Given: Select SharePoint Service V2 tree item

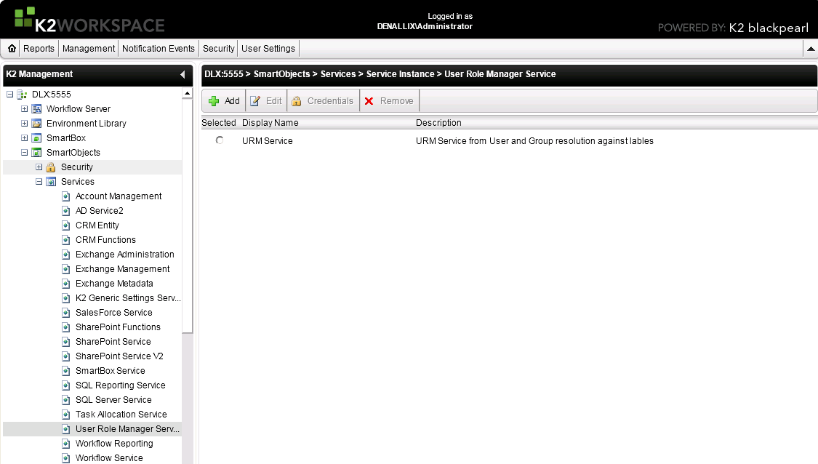Looking at the screenshot, I should point(119,356).
